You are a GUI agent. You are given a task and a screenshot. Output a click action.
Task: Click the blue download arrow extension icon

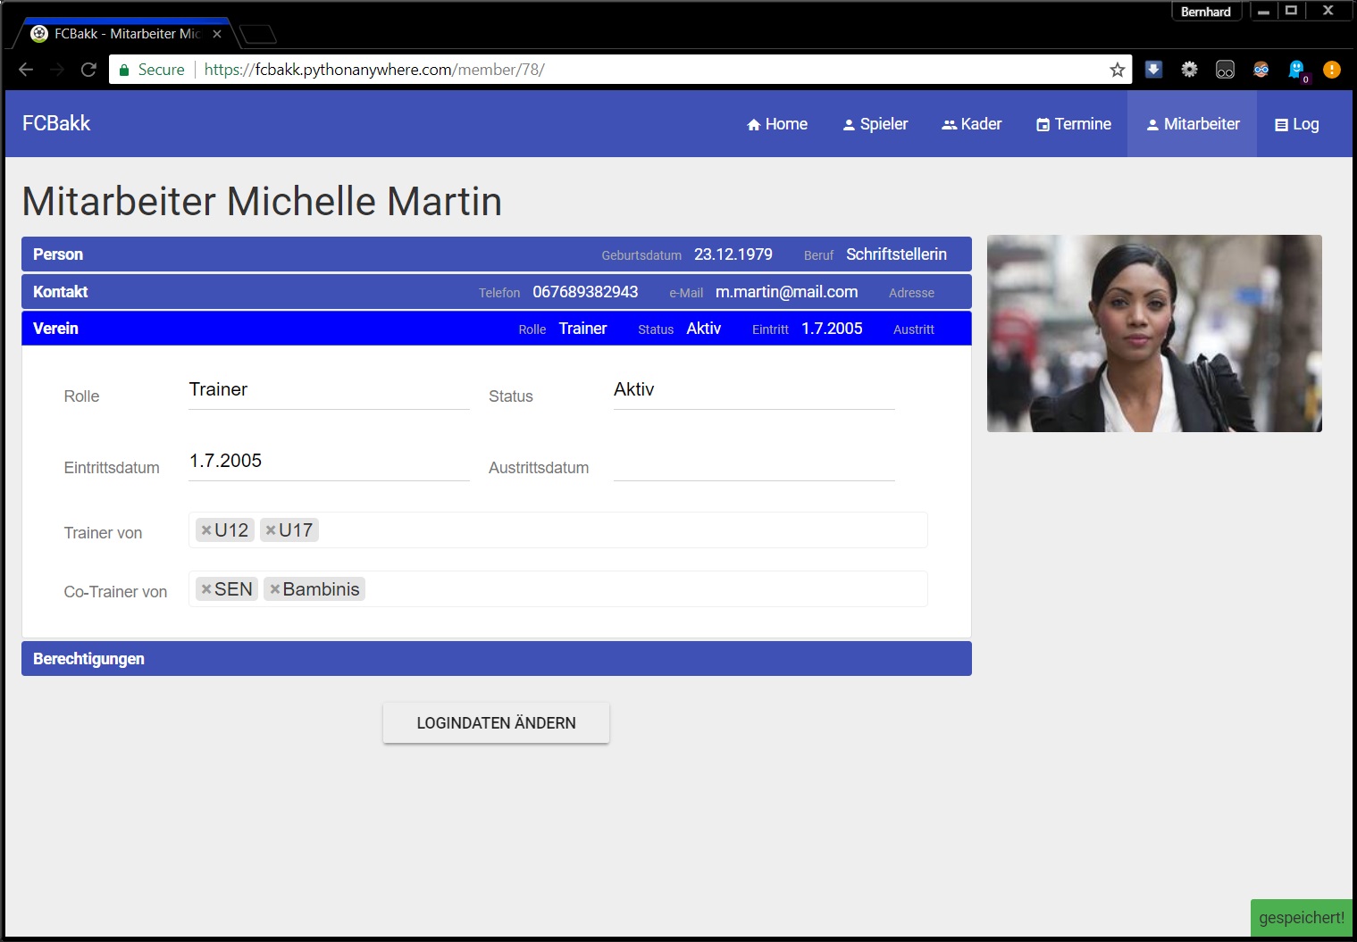coord(1153,70)
